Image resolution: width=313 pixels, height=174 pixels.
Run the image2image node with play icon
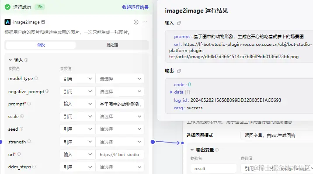pyautogui.click(x=136, y=22)
